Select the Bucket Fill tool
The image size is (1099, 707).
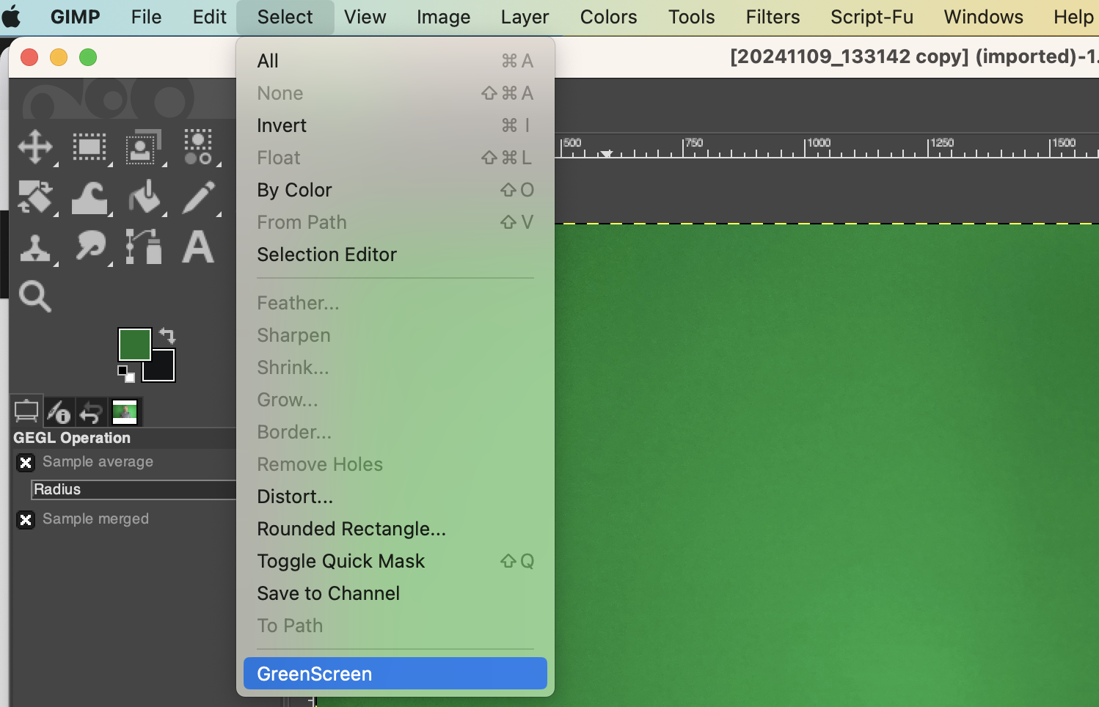[x=144, y=197]
